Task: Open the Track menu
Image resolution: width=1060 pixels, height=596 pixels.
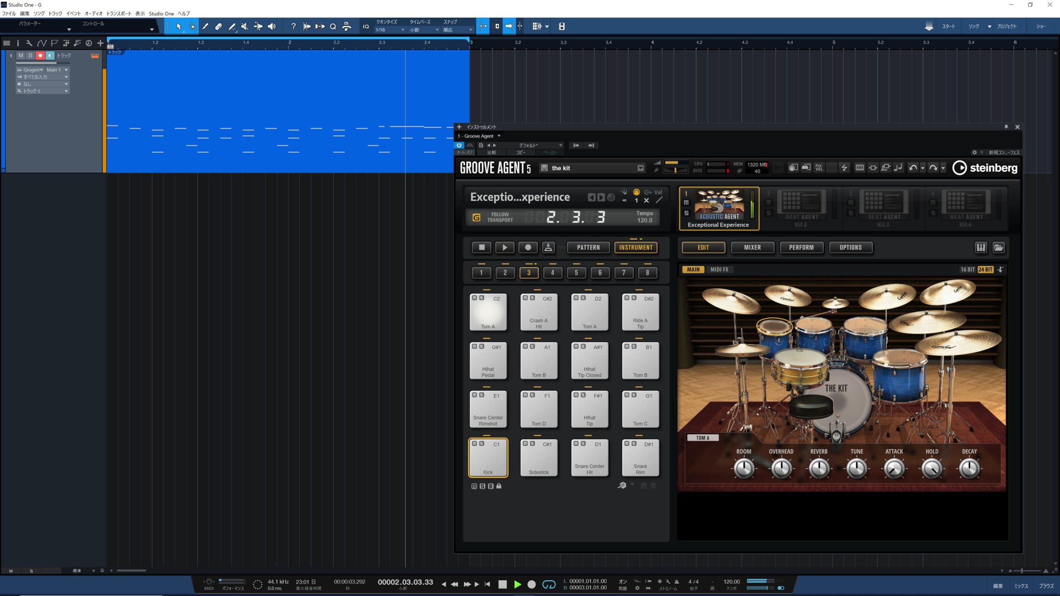Action: [55, 14]
